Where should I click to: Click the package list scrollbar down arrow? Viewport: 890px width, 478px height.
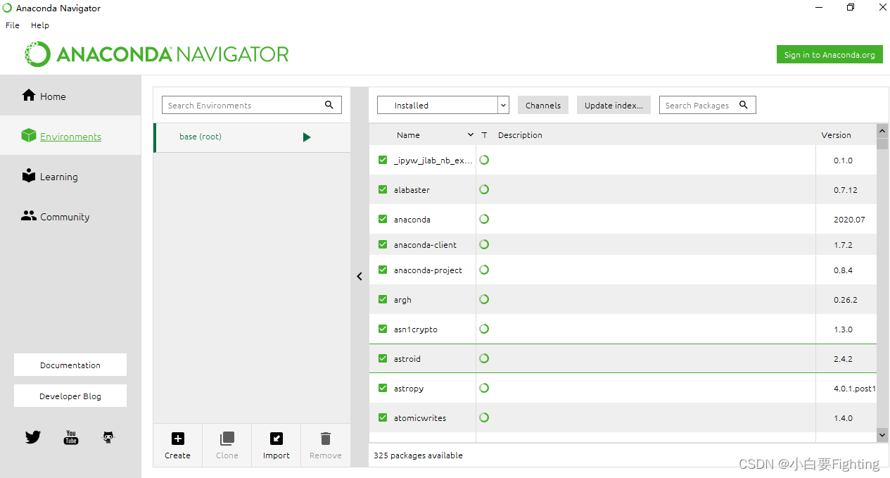[882, 436]
